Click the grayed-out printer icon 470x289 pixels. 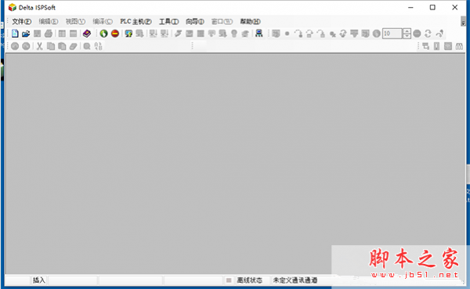(x=49, y=34)
